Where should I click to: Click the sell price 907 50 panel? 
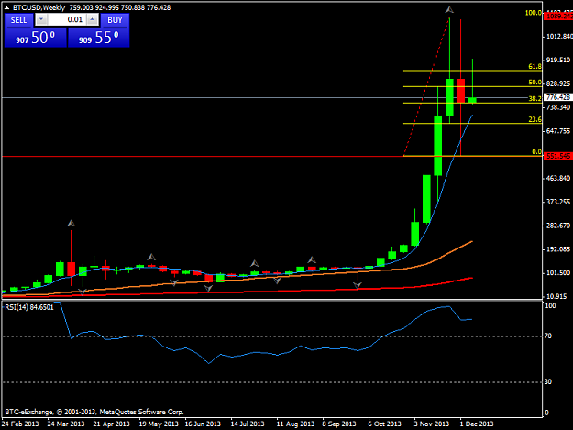click(x=36, y=38)
